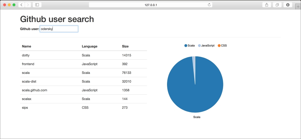Click the Scala language cell for scala-dist
Viewport: 301px width, 139px height.
pyautogui.click(x=86, y=81)
